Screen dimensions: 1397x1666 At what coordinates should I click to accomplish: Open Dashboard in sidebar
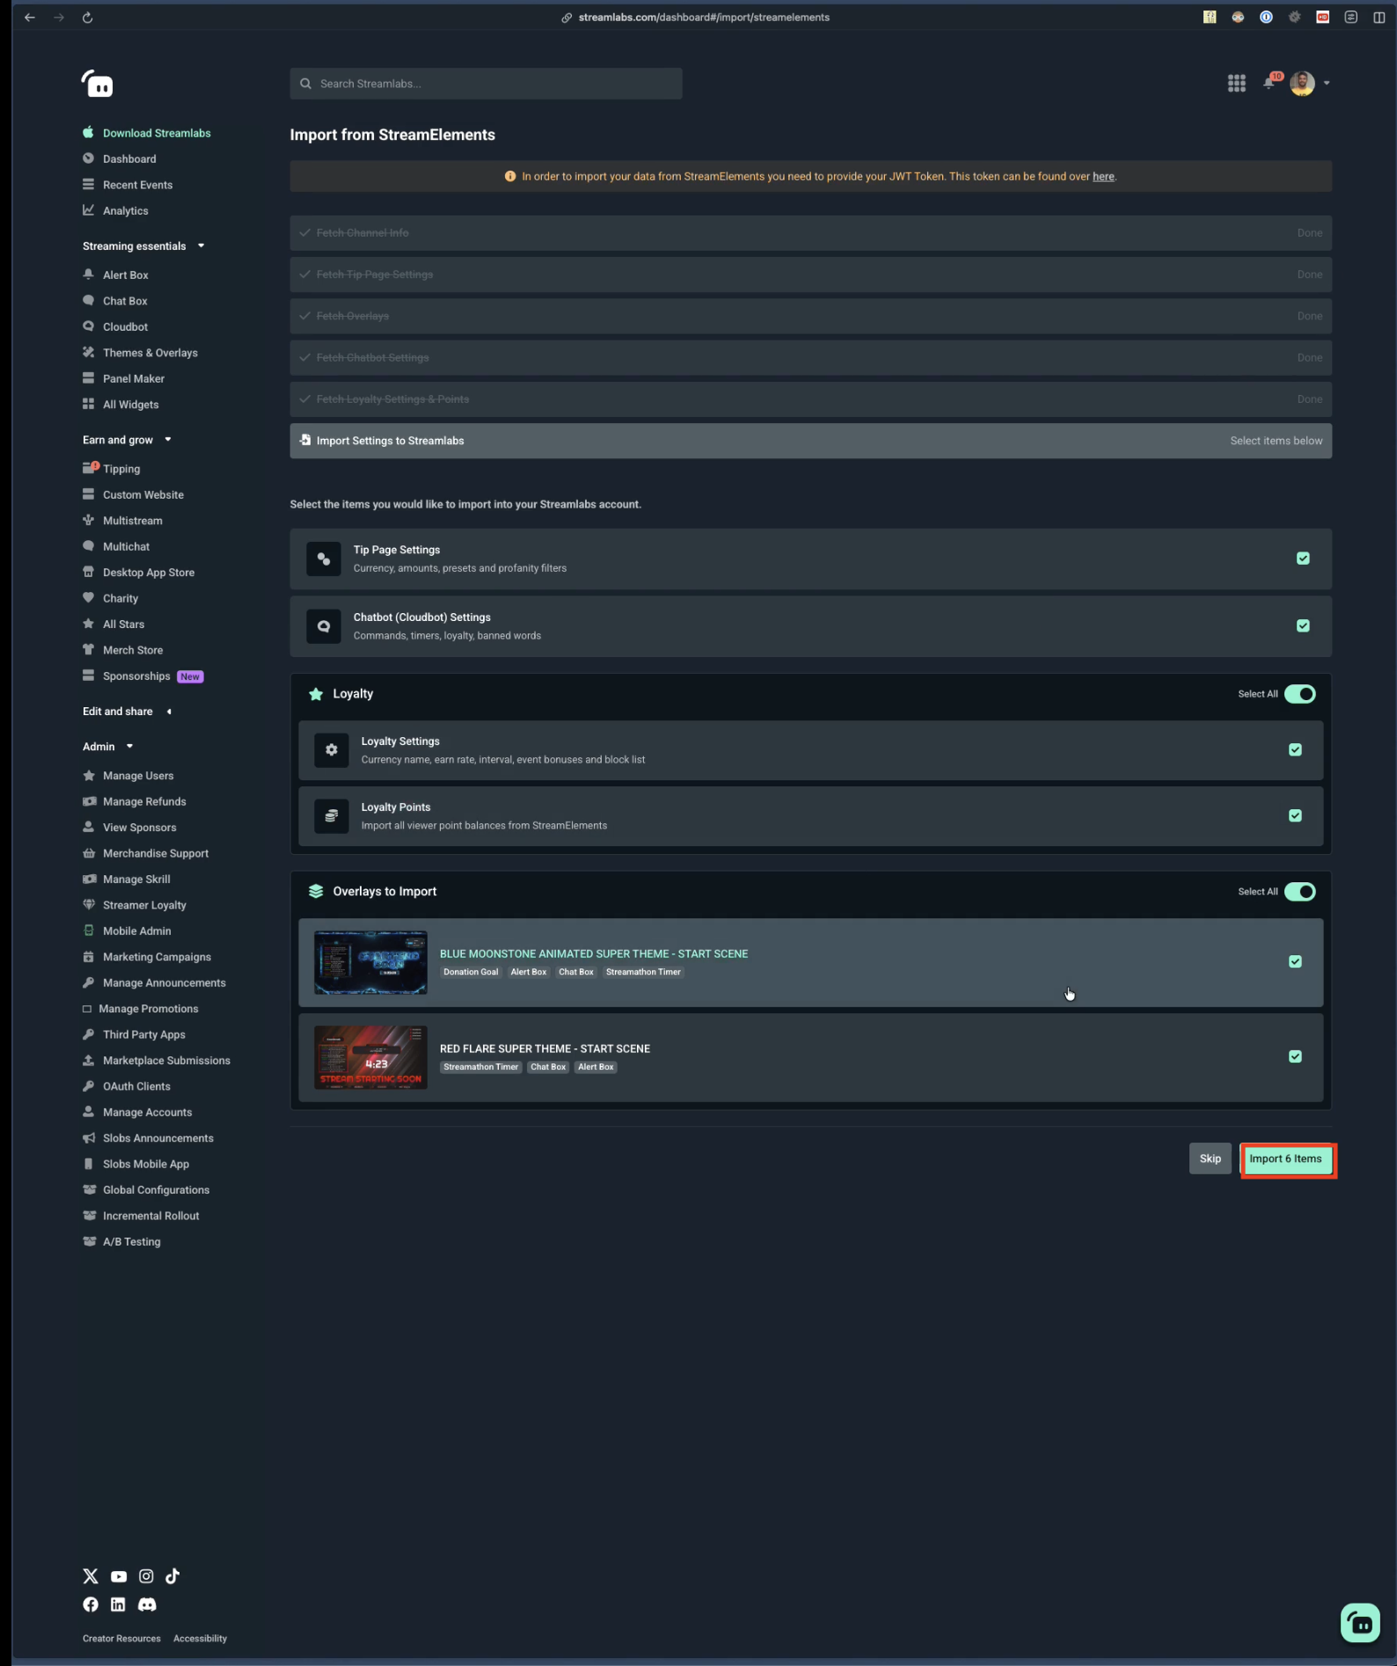coord(120,159)
